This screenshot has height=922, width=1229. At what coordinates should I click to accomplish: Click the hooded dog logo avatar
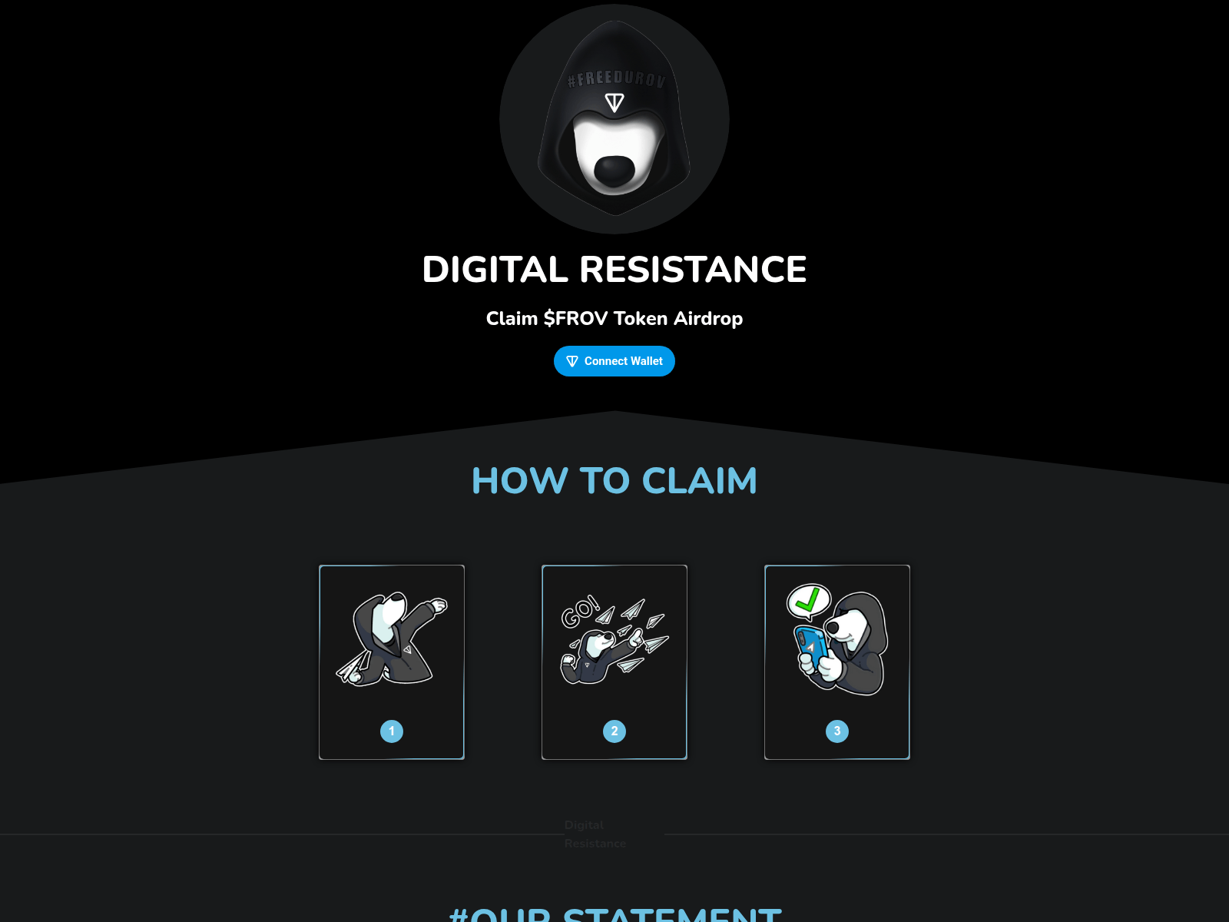614,119
